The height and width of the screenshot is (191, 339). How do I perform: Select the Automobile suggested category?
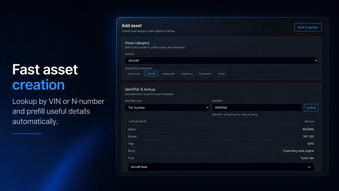click(x=134, y=74)
